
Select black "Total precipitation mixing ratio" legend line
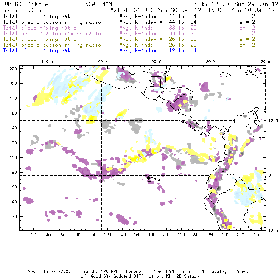coord(52,22)
